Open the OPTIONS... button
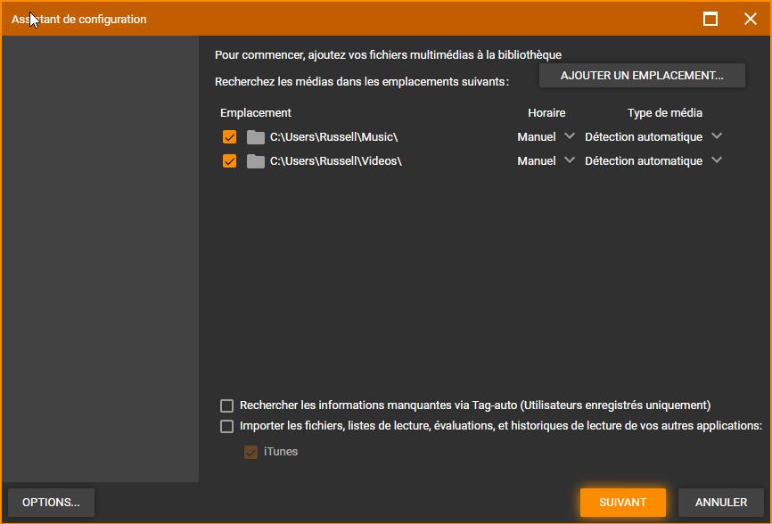The image size is (772, 524). coord(51,503)
